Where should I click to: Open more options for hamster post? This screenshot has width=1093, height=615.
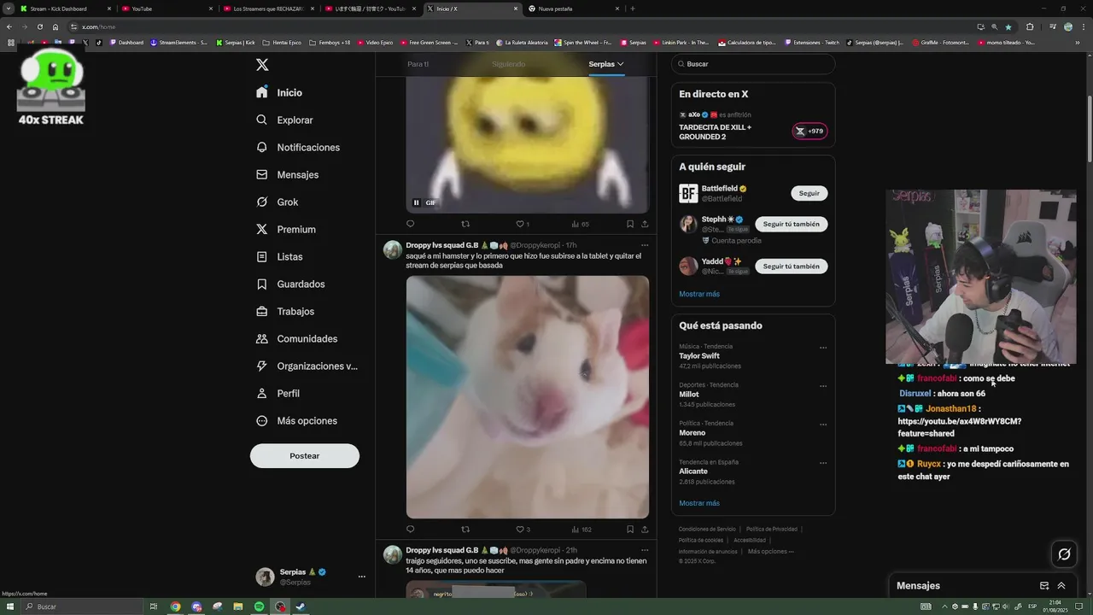[x=645, y=245]
